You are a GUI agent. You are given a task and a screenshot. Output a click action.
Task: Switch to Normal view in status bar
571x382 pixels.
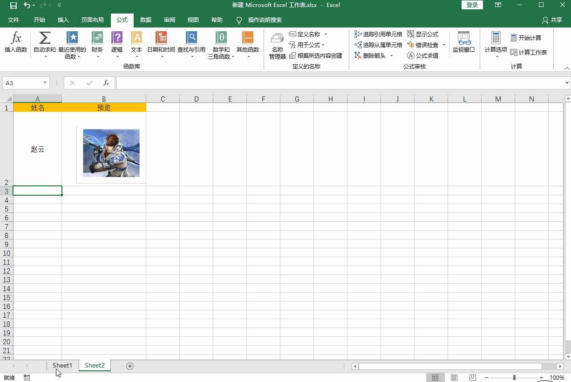coord(435,377)
